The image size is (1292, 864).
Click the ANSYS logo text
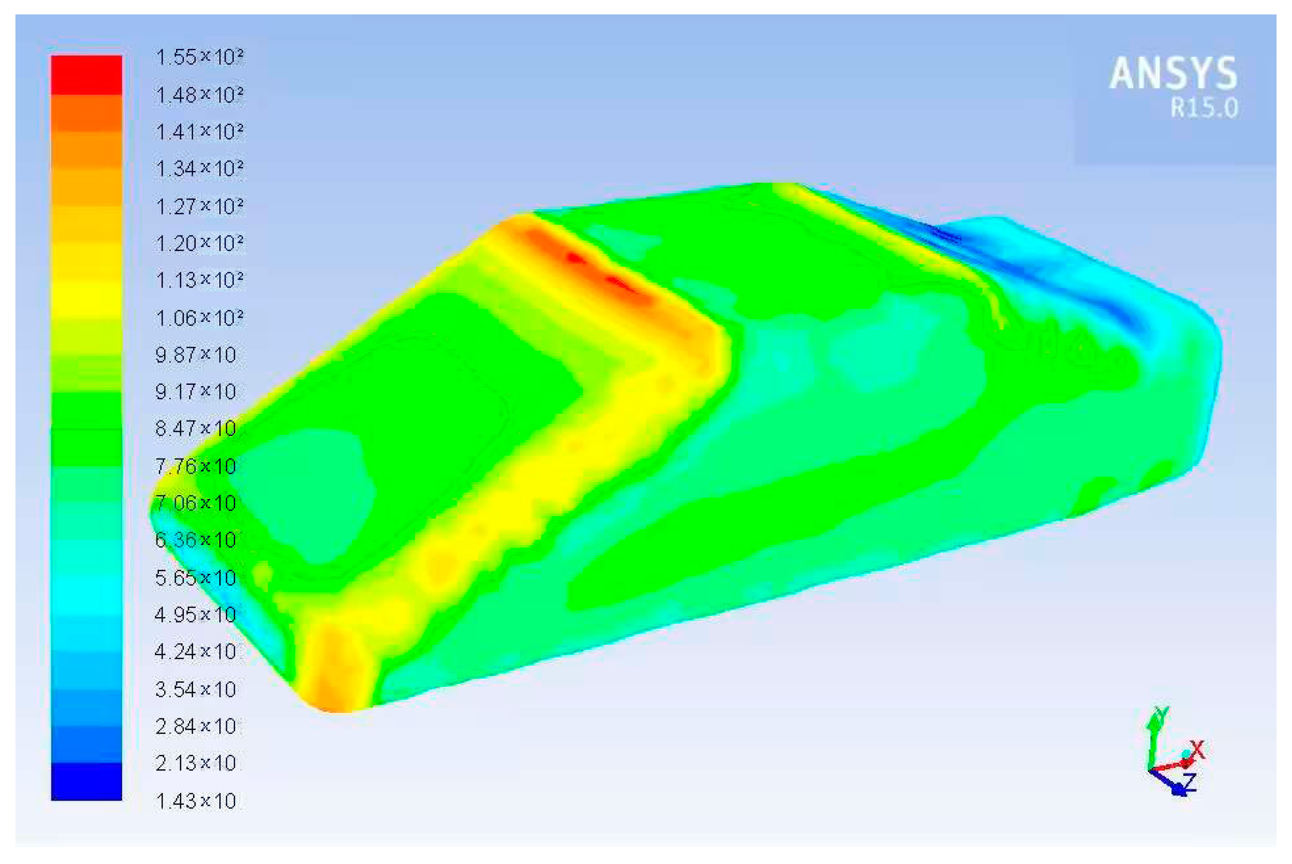coord(1173,73)
